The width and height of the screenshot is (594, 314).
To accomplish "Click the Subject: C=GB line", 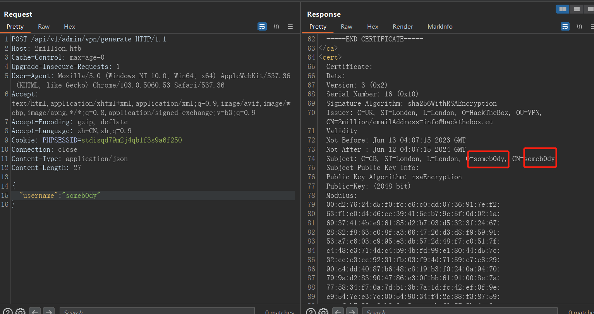I will (440, 159).
